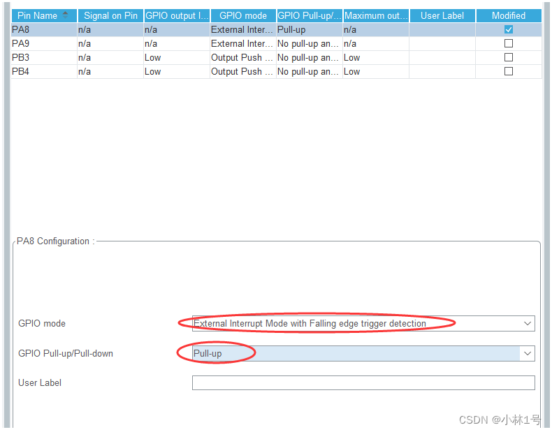Click PA8 Pull-up cell in table
This screenshot has height=432, width=552.
click(x=310, y=30)
